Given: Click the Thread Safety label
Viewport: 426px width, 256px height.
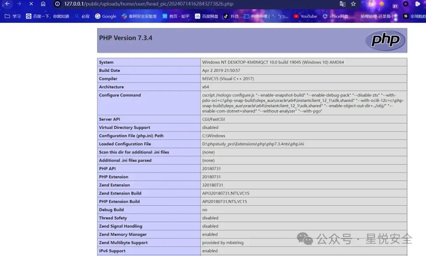Looking at the screenshot, I should pos(113,218).
